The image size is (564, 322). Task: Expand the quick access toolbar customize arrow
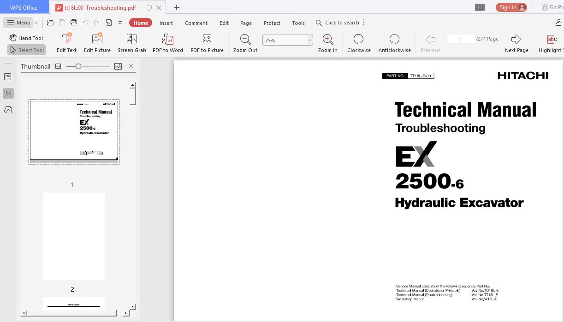120,23
